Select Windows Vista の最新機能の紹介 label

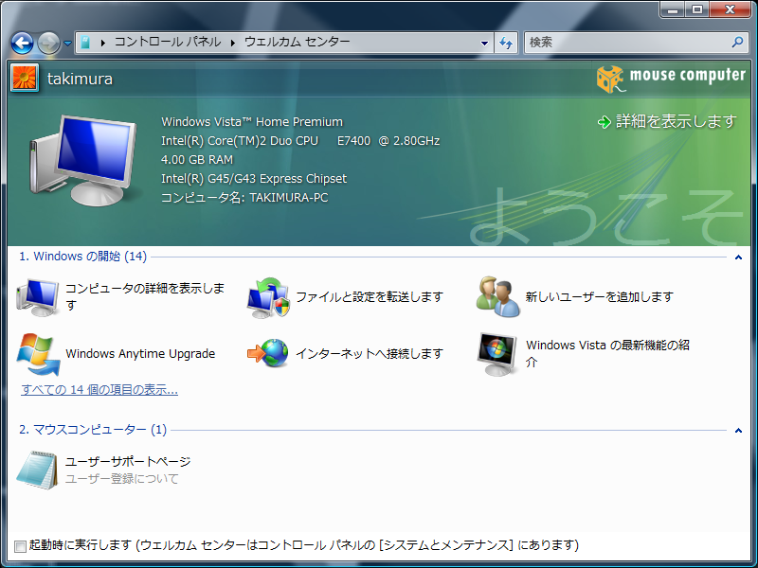(607, 353)
